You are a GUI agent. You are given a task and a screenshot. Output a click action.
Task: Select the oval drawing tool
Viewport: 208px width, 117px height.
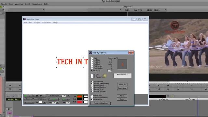point(41,96)
